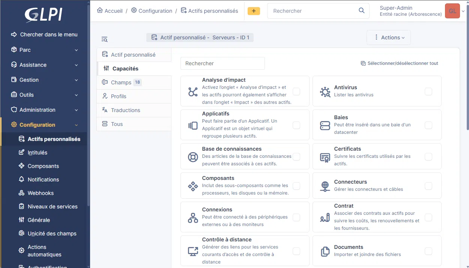Open Unicité des champs fingerprint item

52,234
